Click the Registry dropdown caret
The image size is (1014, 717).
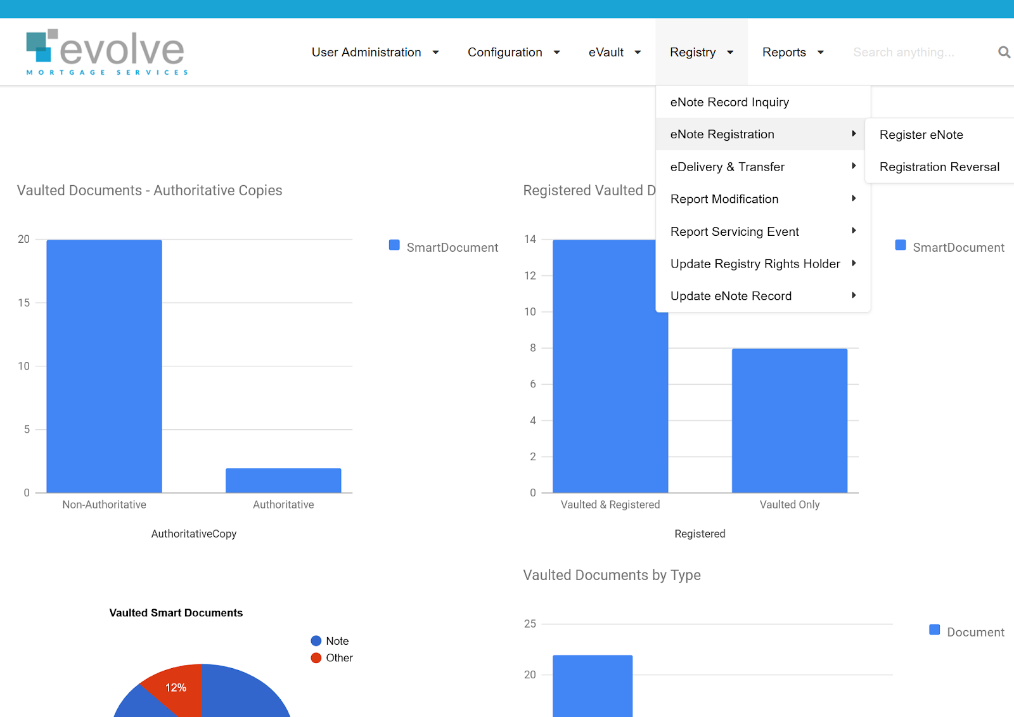click(730, 53)
